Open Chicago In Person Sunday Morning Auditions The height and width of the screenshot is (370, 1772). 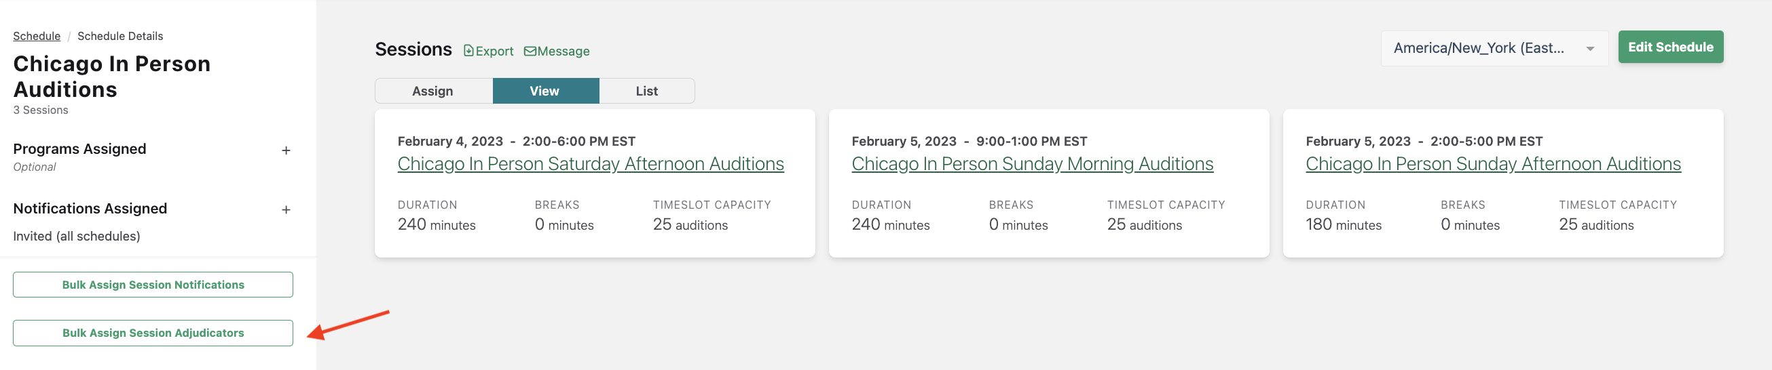[x=1032, y=164]
